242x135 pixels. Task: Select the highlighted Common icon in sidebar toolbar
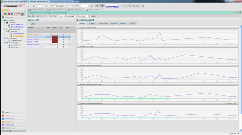tap(22, 14)
